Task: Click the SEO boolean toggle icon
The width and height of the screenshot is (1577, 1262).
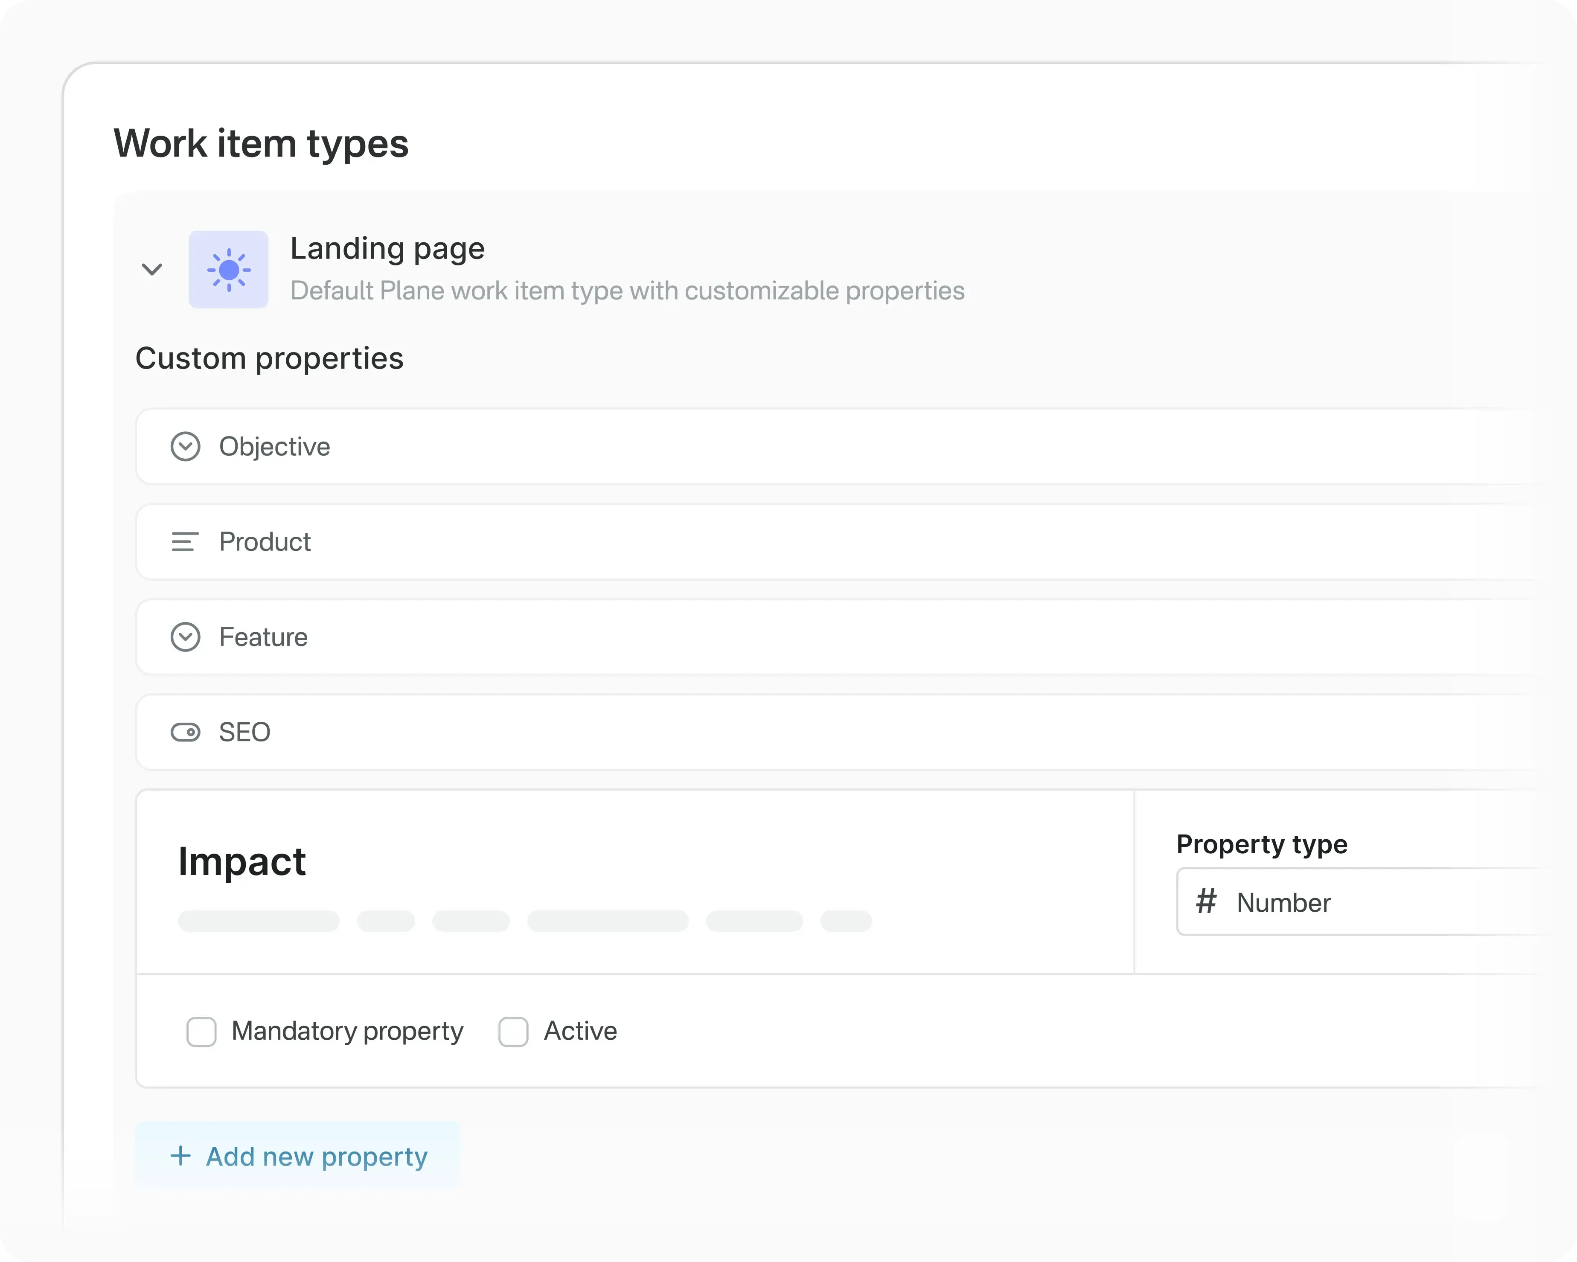Action: click(x=185, y=732)
